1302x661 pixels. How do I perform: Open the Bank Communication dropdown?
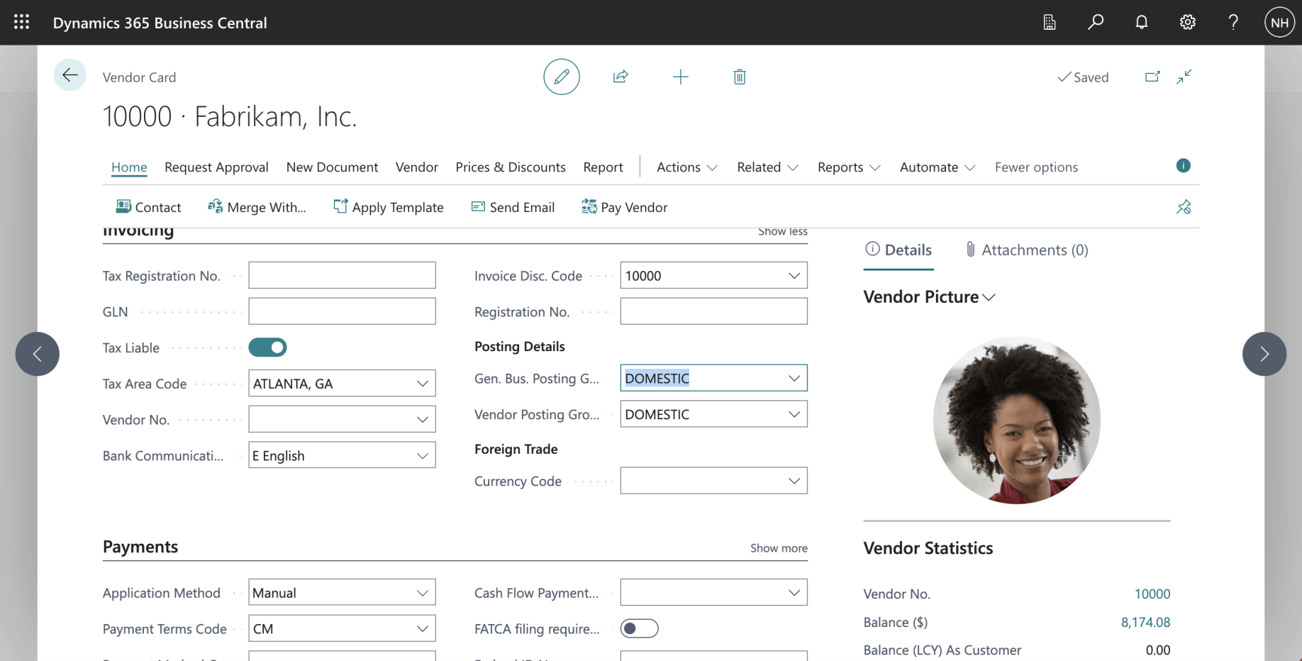(423, 456)
